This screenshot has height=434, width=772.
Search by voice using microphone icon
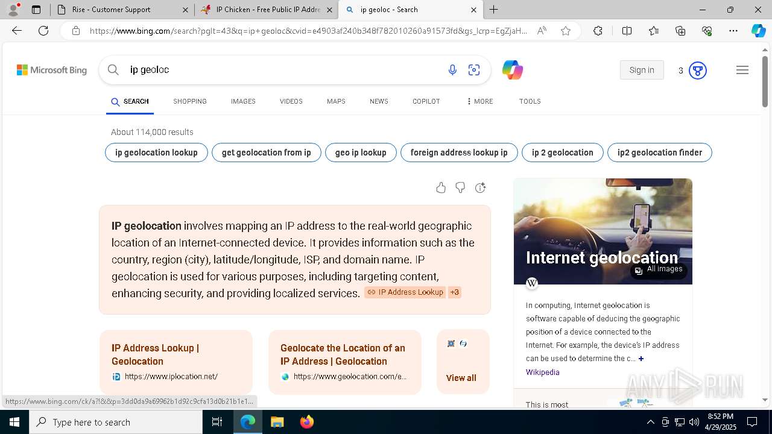pyautogui.click(x=452, y=70)
